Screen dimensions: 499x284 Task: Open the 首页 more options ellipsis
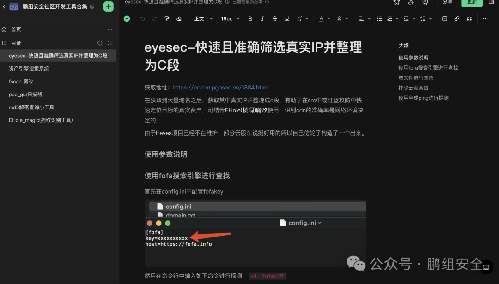110,29
